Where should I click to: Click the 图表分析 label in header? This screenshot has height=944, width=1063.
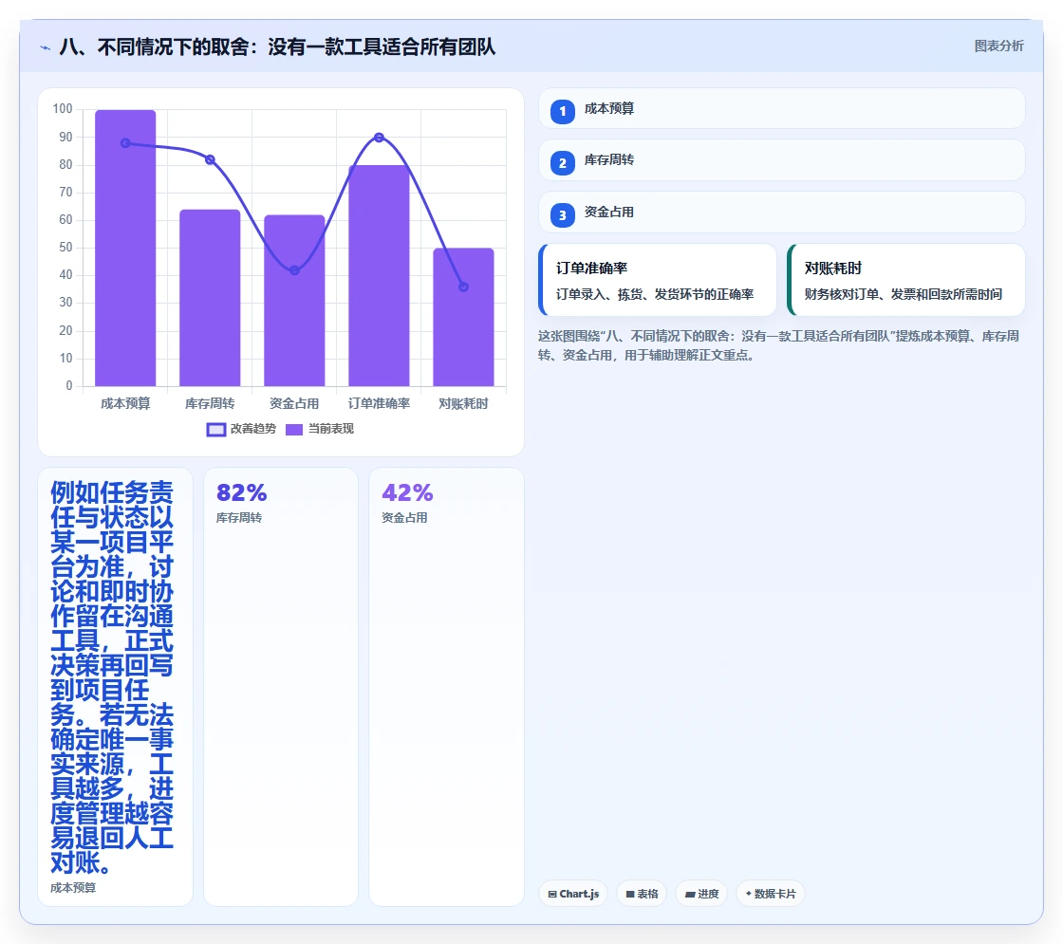(998, 46)
